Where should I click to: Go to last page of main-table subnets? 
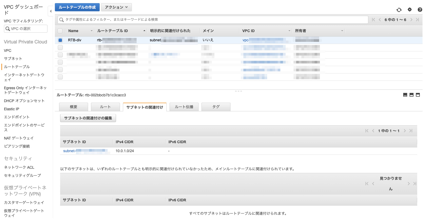pos(415,183)
